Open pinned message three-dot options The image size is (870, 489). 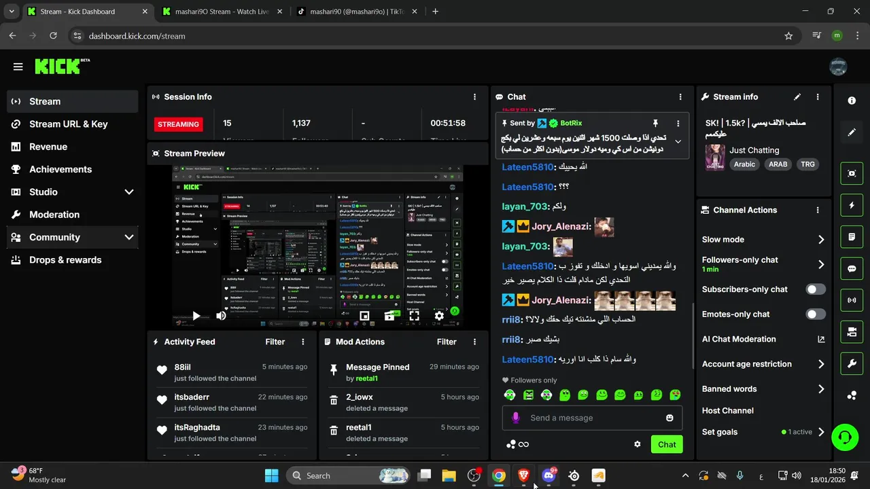click(678, 123)
